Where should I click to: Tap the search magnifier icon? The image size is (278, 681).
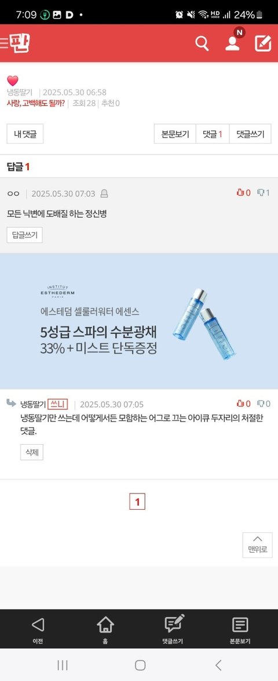(202, 44)
